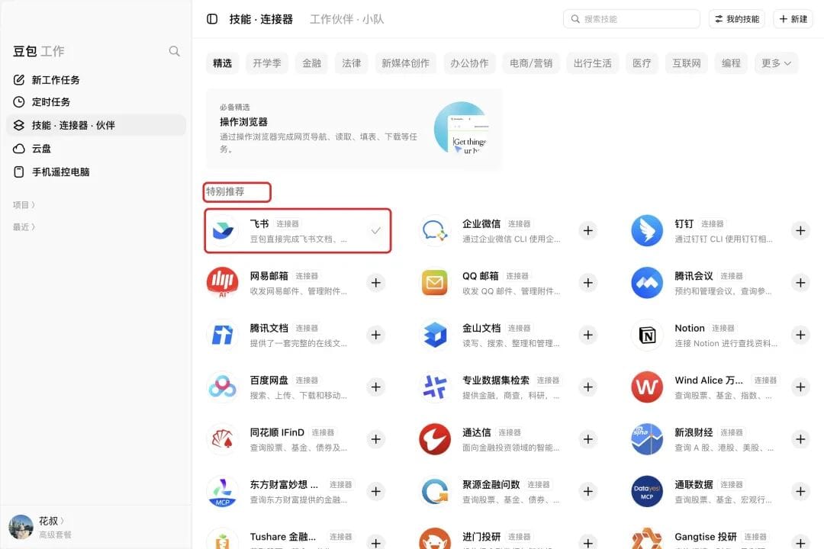Add the 金山文档 connector with plus
This screenshot has width=824, height=549.
pos(588,335)
